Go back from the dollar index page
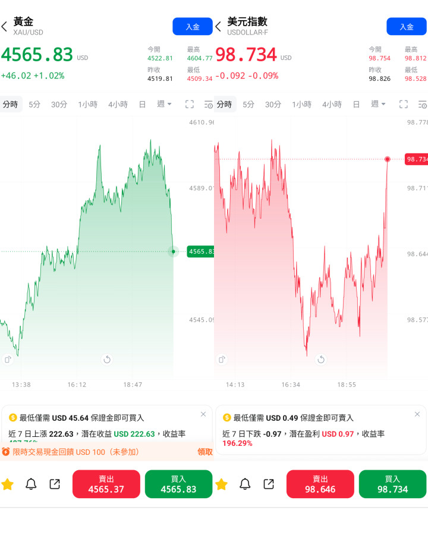This screenshot has height=535, width=428. [218, 27]
